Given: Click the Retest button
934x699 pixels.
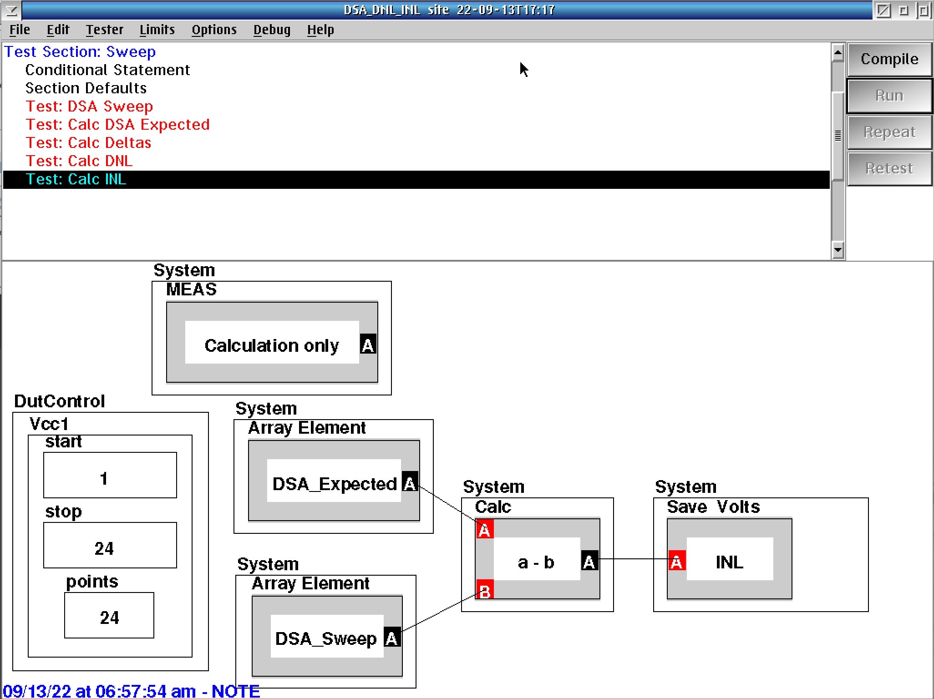Looking at the screenshot, I should 889,168.
